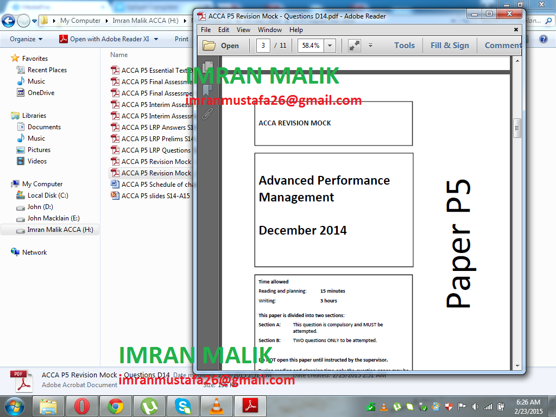Select Pictures library in navigation pane
The image size is (556, 417).
coord(39,150)
